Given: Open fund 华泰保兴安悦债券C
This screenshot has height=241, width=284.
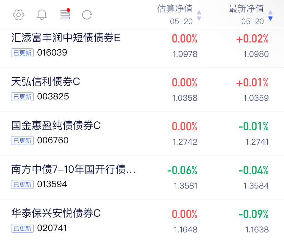Looking at the screenshot, I should click(x=142, y=220).
